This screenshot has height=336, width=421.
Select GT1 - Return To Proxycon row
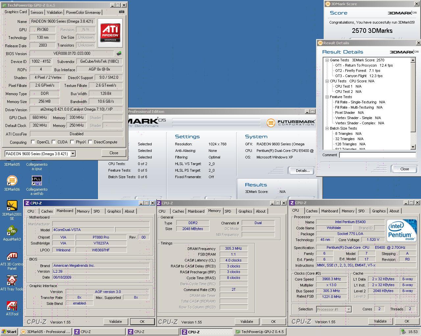(364, 65)
